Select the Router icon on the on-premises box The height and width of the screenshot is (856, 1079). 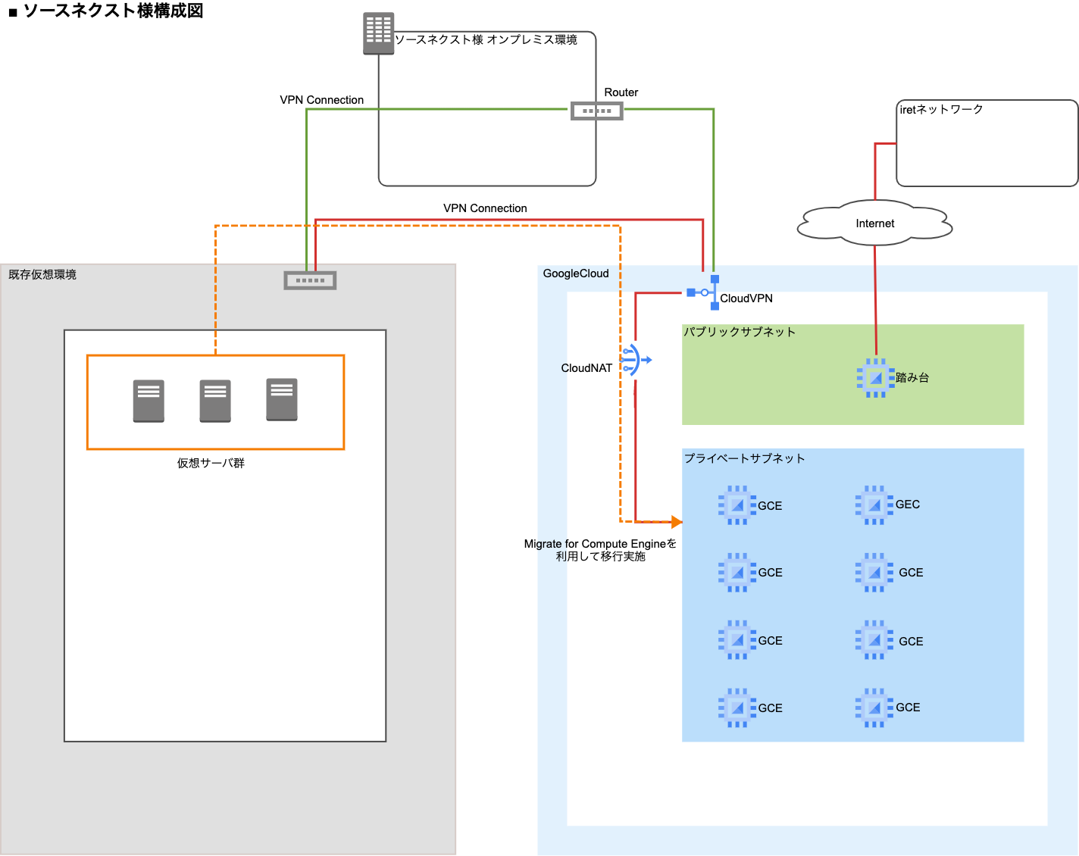pyautogui.click(x=597, y=111)
